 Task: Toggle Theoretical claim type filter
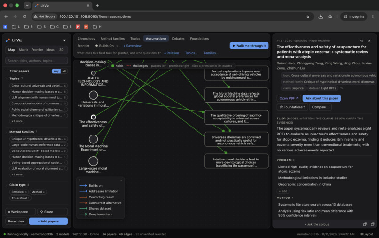pyautogui.click(x=20, y=198)
